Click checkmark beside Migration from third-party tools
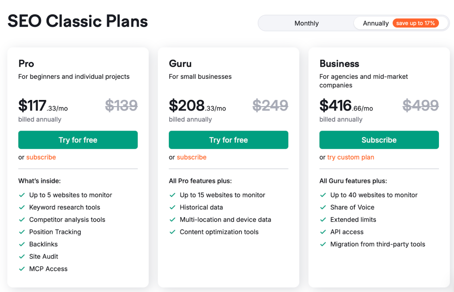Screen dimensions: 454x292 click(323, 244)
